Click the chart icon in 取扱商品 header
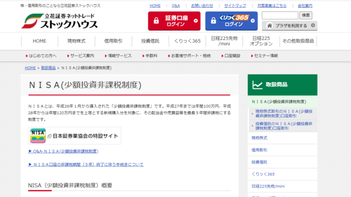Screen dimensions: 351x197 pos(257,85)
